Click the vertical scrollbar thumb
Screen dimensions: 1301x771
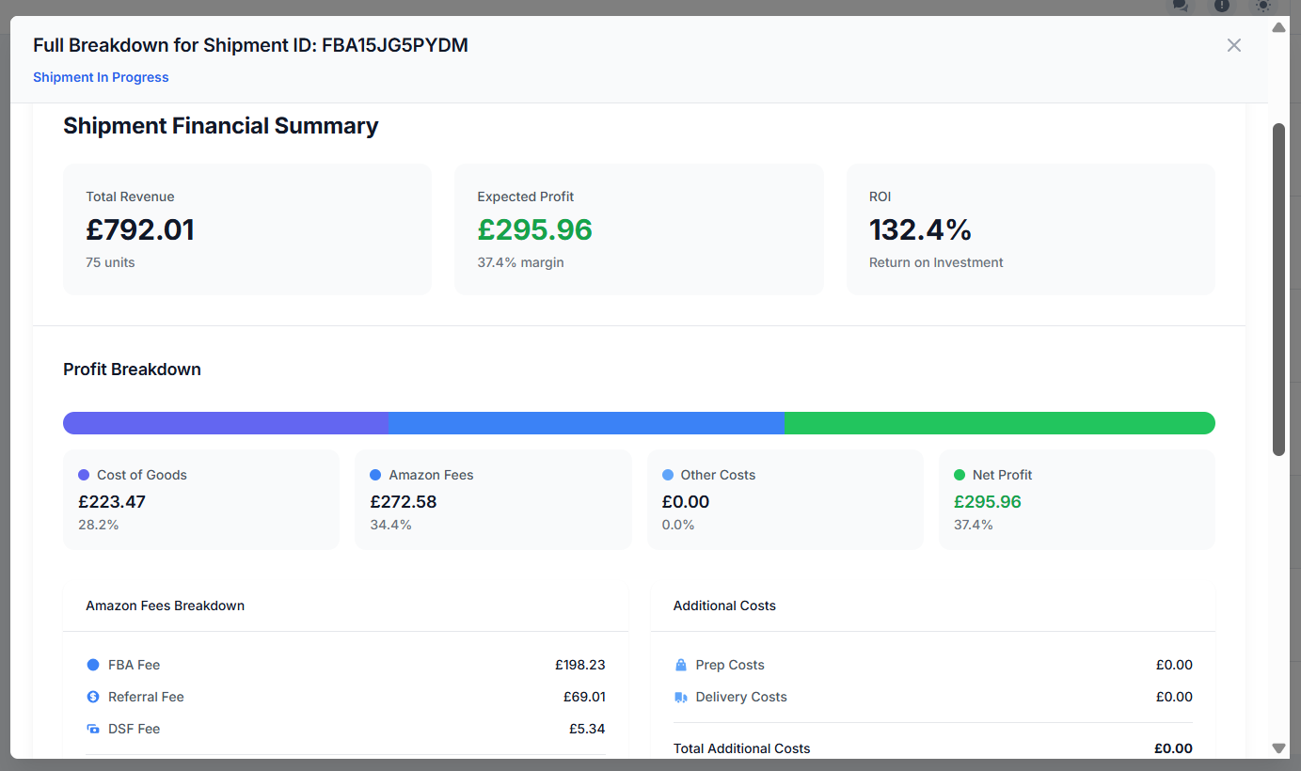point(1278,290)
